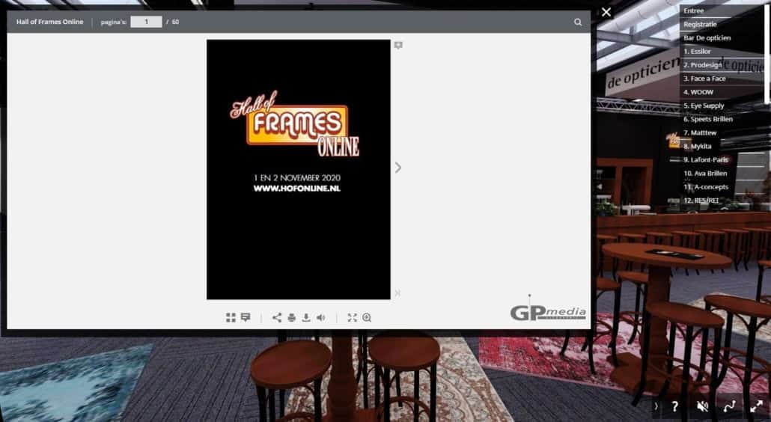Switch brochure viewer to fullscreen
Screen dimensions: 771x422
[352, 318]
